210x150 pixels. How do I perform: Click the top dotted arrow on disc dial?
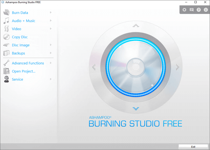tap(136, 25)
